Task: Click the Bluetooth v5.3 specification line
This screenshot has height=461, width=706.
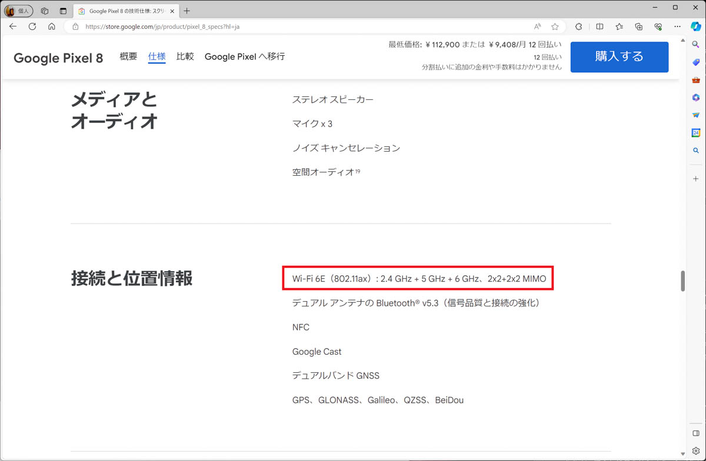Action: [417, 303]
